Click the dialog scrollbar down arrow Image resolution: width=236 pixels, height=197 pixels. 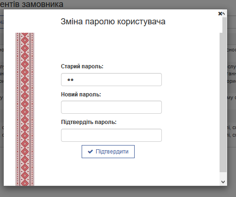click(223, 182)
